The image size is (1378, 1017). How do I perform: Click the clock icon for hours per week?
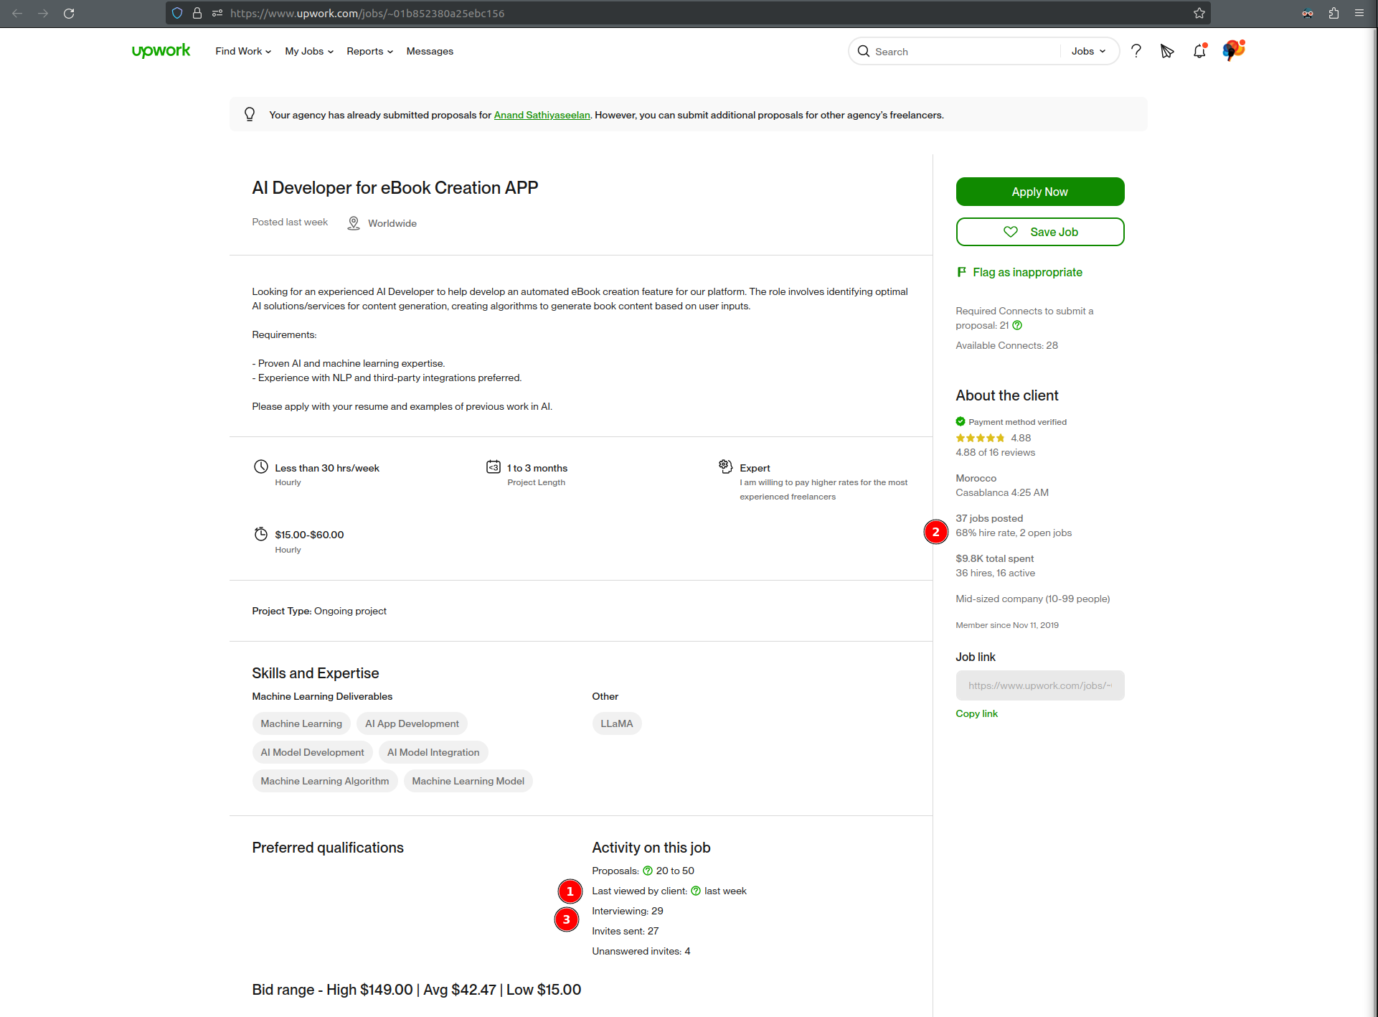pyautogui.click(x=261, y=467)
